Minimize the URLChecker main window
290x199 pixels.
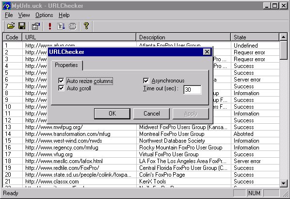pyautogui.click(x=267, y=6)
